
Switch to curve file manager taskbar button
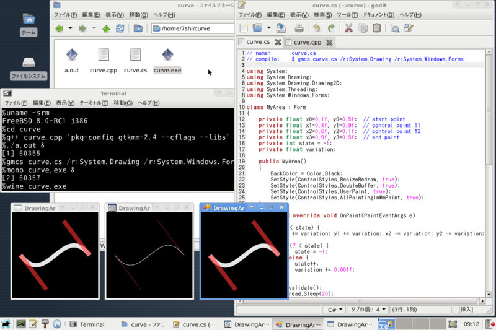coord(144,324)
